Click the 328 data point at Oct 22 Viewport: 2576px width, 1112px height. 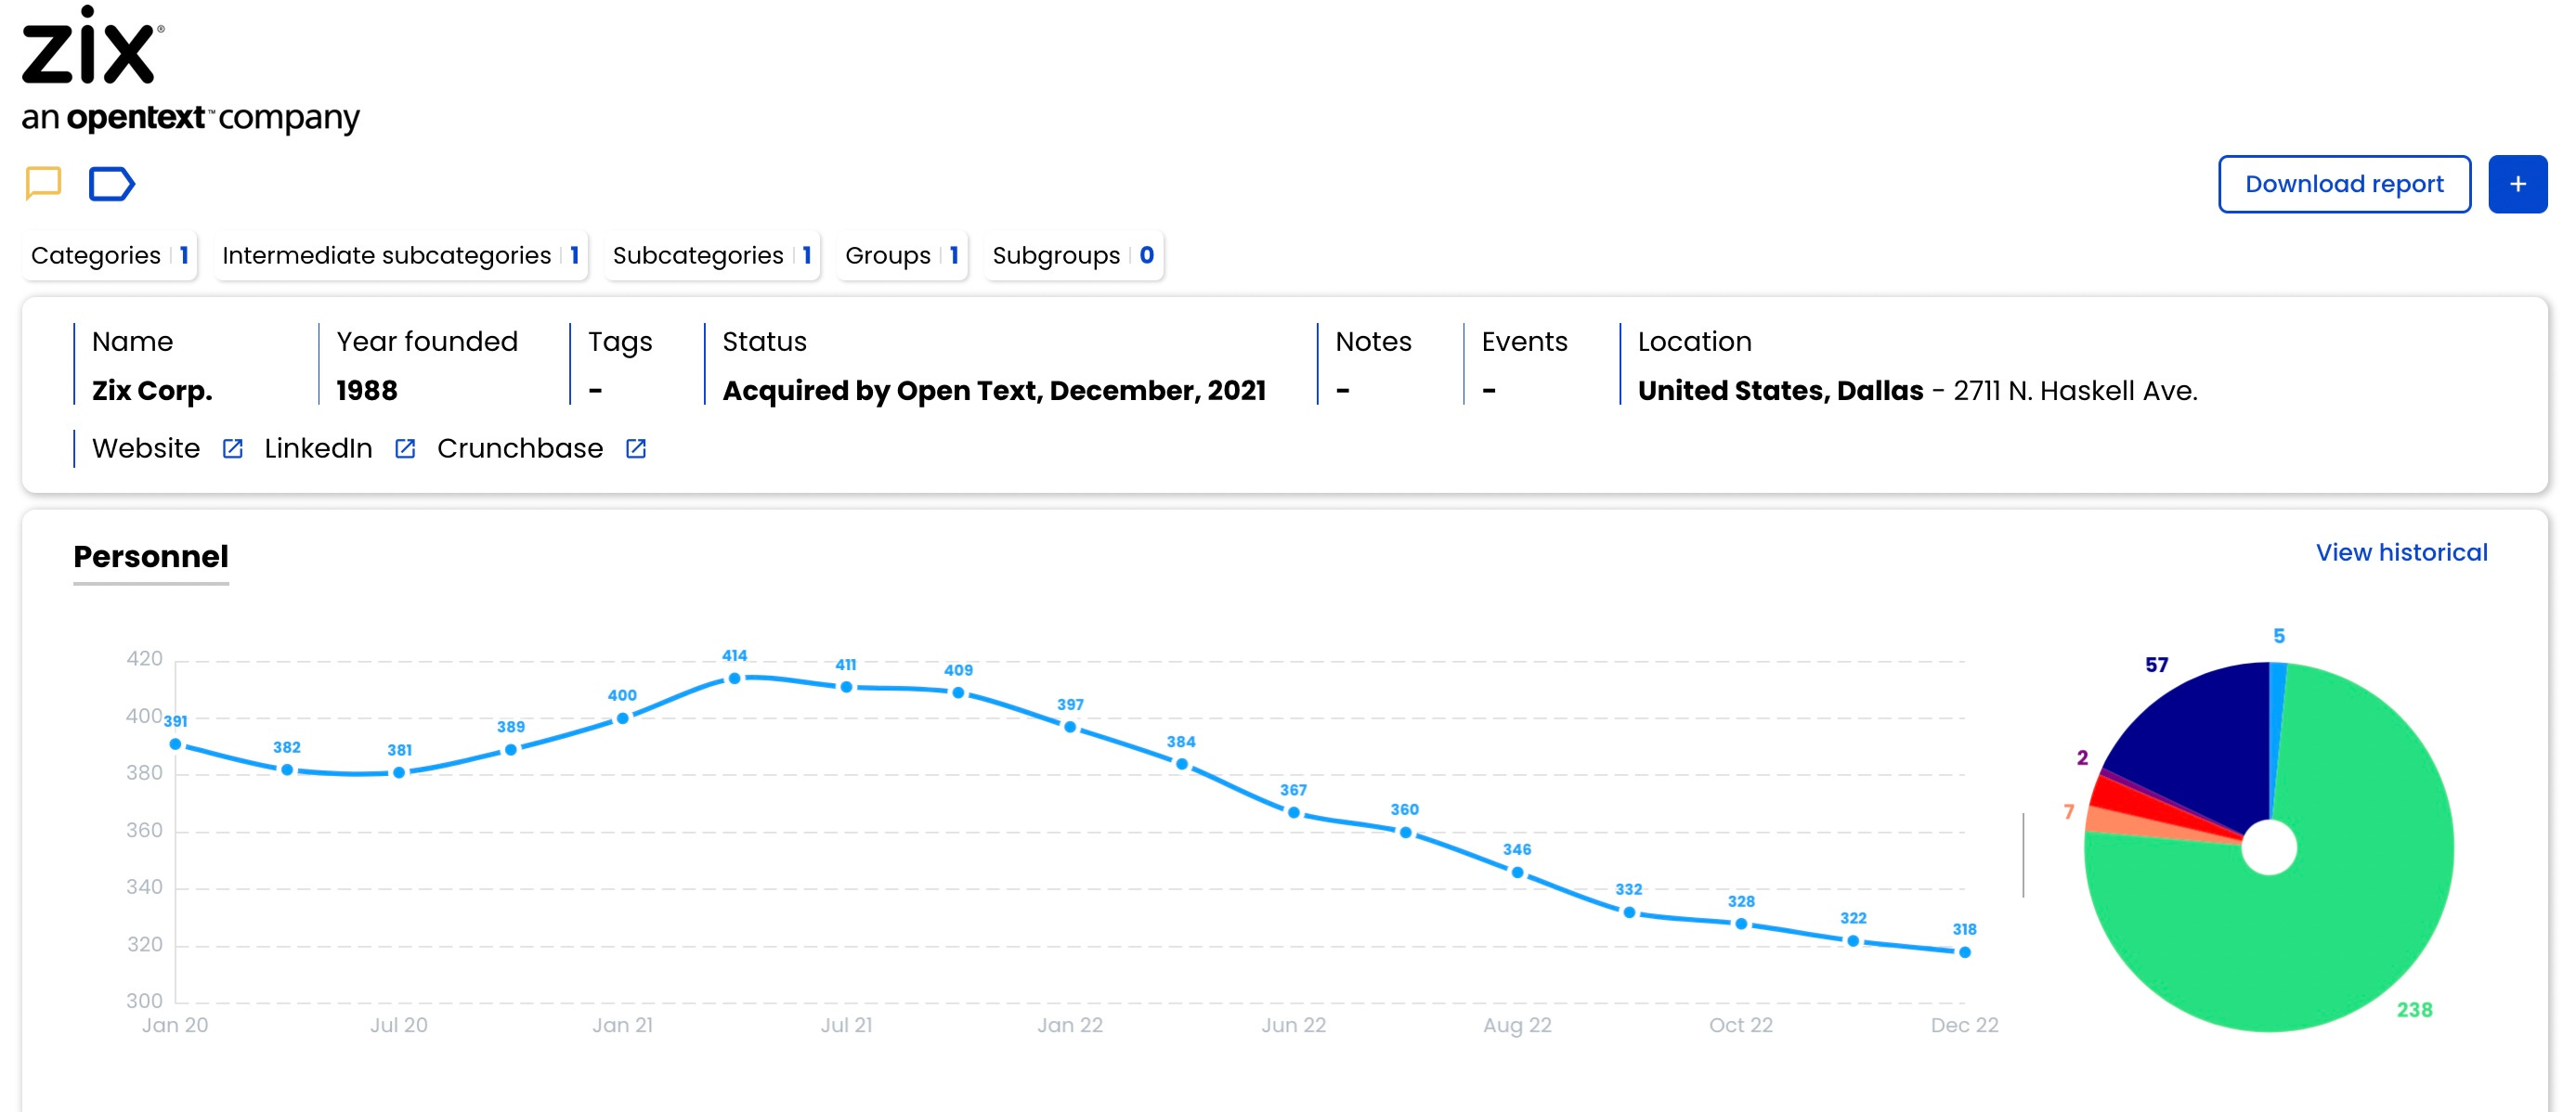coord(1741,924)
